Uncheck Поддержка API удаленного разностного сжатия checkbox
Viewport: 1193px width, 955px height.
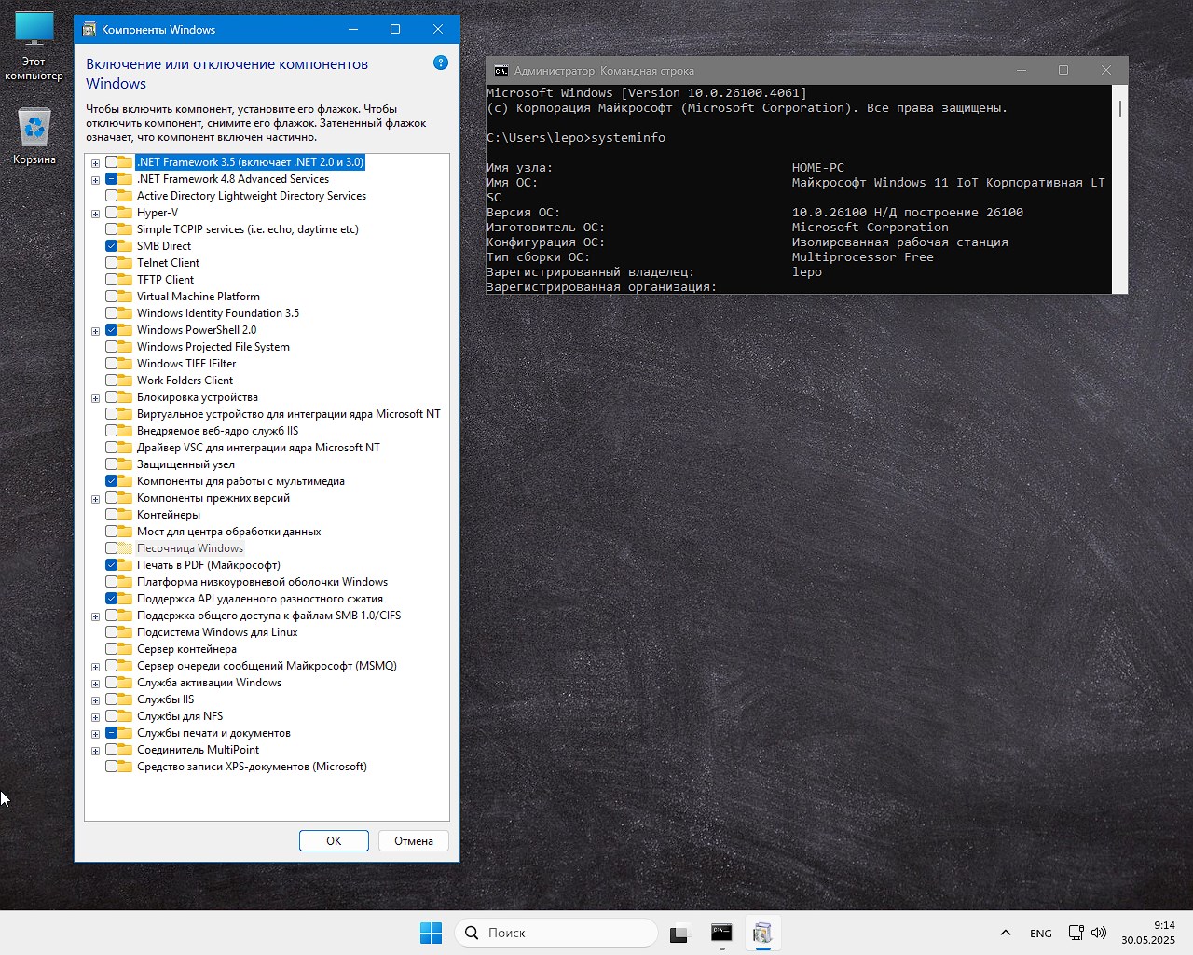pos(111,599)
